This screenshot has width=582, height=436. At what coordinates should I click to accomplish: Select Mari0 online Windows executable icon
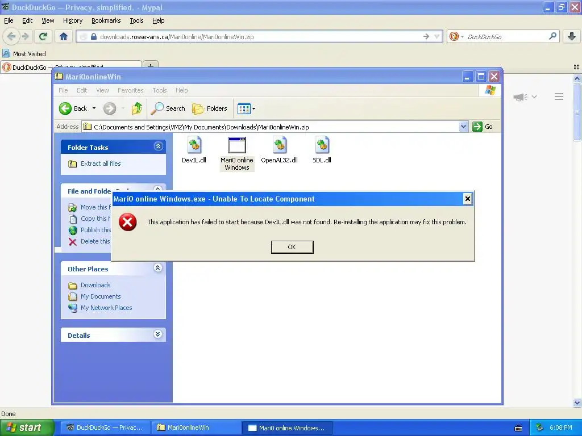[237, 145]
